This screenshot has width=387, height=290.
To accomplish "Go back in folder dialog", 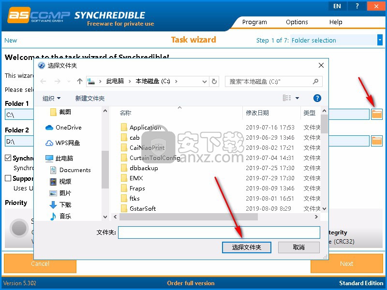I will coord(43,81).
